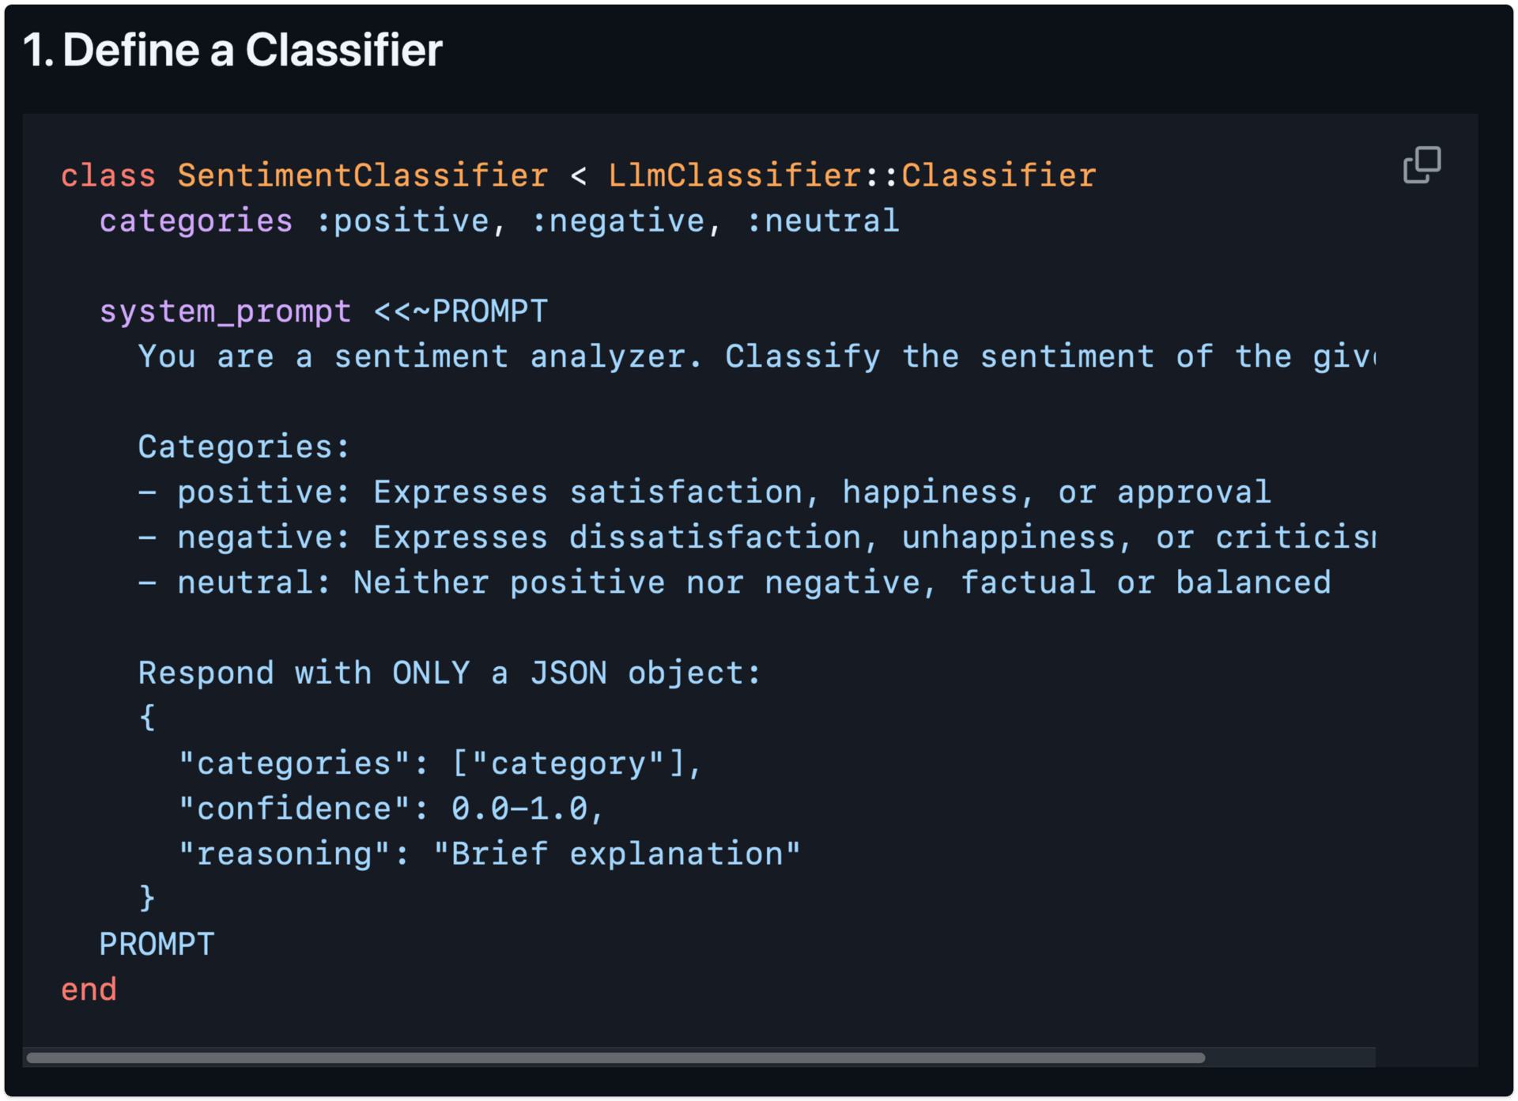The image size is (1518, 1101).
Task: Click the LlmClassifier module name
Action: click(734, 175)
